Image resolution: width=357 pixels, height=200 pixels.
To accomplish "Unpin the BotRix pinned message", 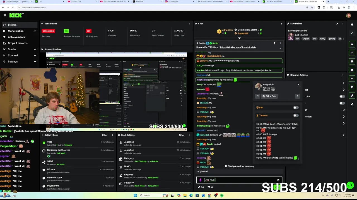I will pos(274,43).
